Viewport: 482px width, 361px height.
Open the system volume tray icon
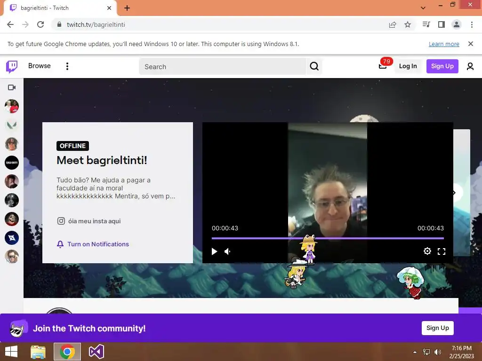click(x=437, y=352)
